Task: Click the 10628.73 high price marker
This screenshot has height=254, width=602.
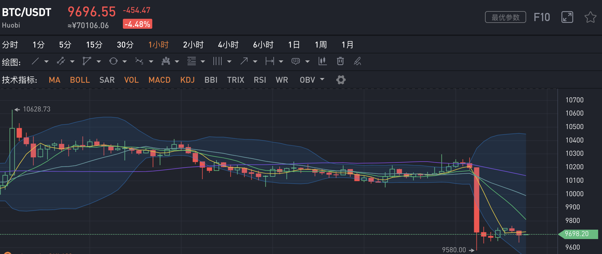Action: coord(37,109)
